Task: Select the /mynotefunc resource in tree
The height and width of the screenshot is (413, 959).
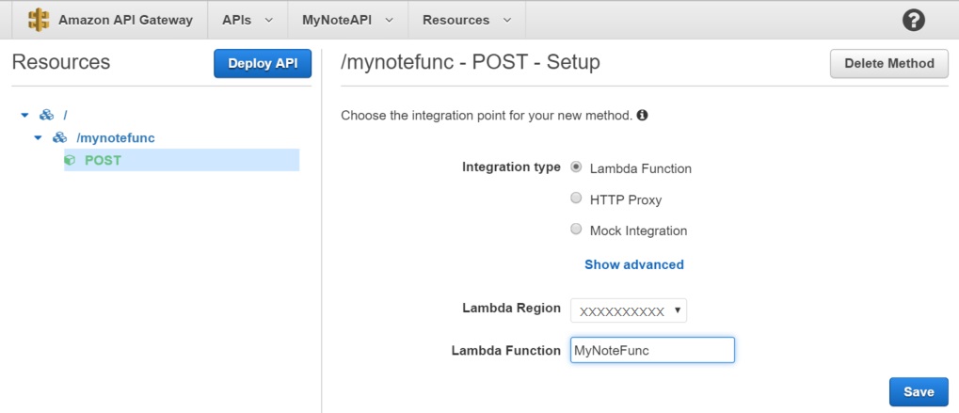Action: coord(116,138)
